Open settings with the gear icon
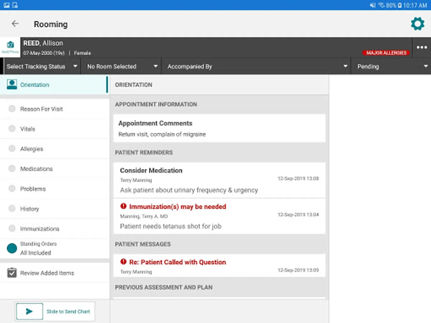The height and width of the screenshot is (323, 431). 417,24
